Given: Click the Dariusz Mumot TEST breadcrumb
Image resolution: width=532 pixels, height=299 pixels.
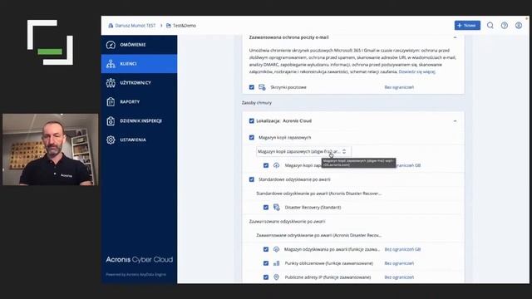Looking at the screenshot, I should [x=135, y=26].
